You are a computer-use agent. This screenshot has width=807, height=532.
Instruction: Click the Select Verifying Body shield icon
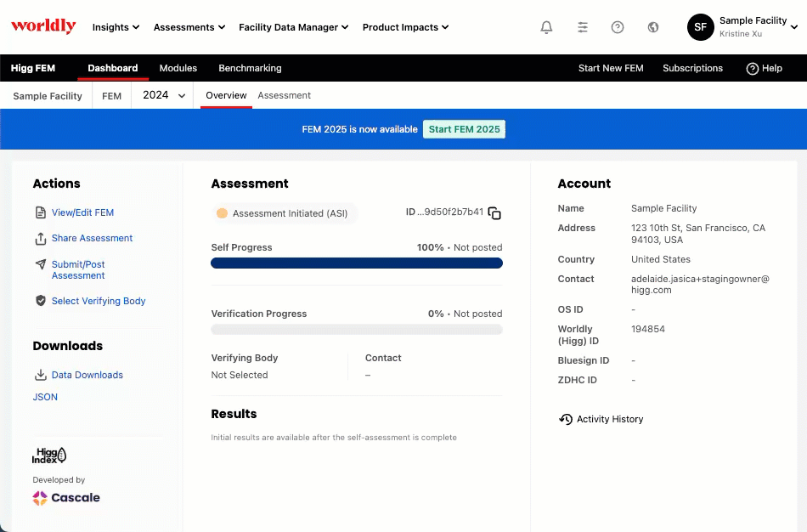41,301
